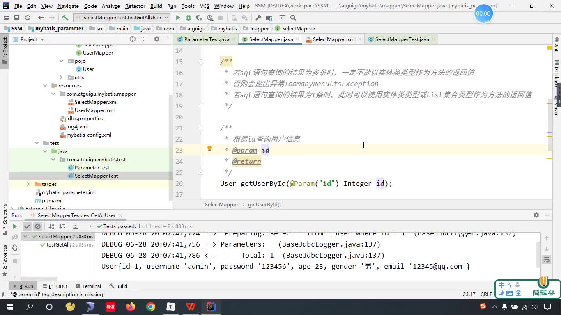Open Chrome from the Windows taskbar

[x=151, y=307]
